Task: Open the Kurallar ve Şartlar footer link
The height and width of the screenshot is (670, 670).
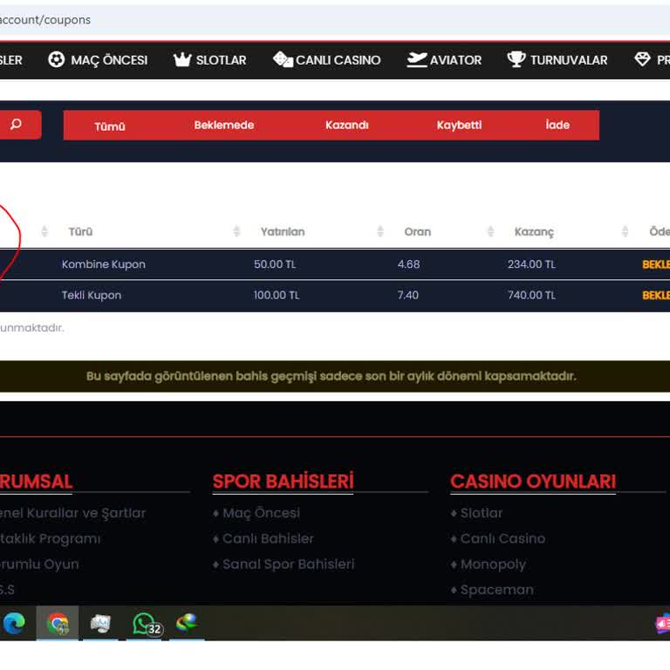Action: [x=72, y=513]
